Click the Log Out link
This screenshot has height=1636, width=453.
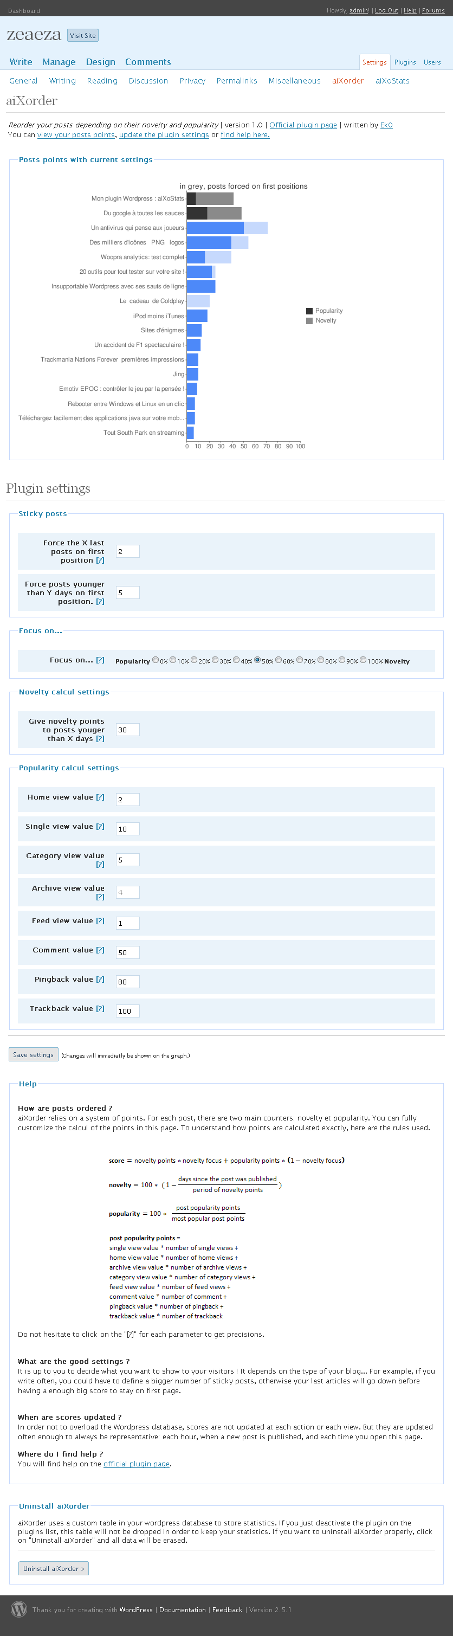coord(386,10)
